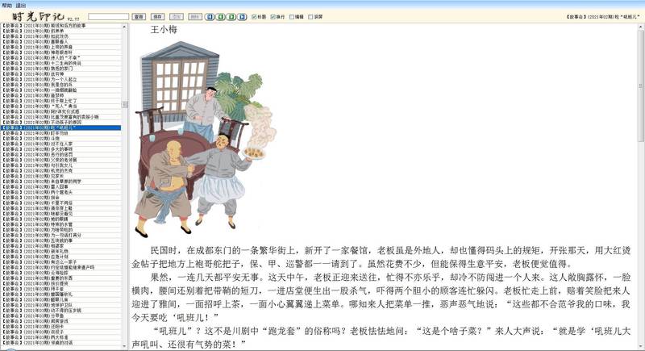This screenshot has height=351, width=645.
Task: Click the reading pane scroll-down arrow
Action: click(641, 346)
